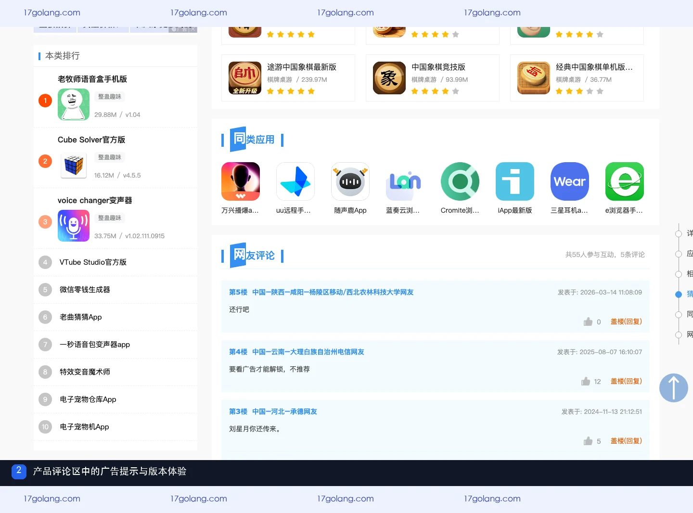This screenshot has height=513, width=693.
Task: Reply to the 第4楼 comment via 盖楼(回复)
Action: click(626, 381)
